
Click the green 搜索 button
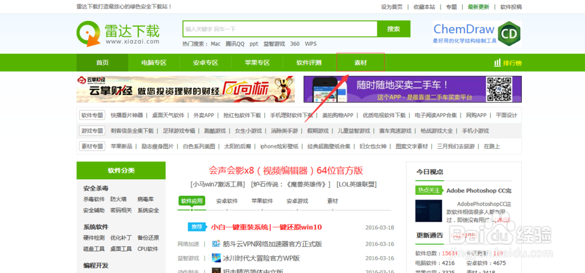[x=394, y=29]
